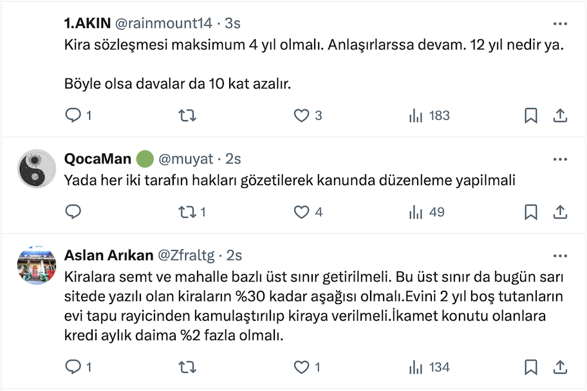Bookmark 1.AKIN's tweet

click(531, 116)
